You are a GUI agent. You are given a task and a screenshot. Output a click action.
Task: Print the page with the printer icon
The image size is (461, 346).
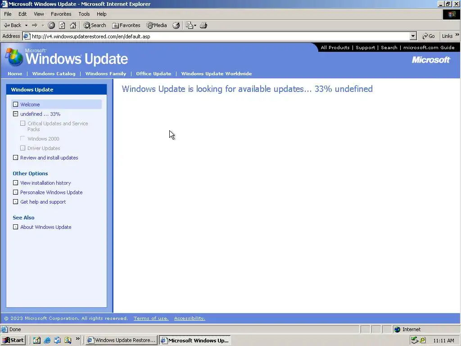coord(203,25)
